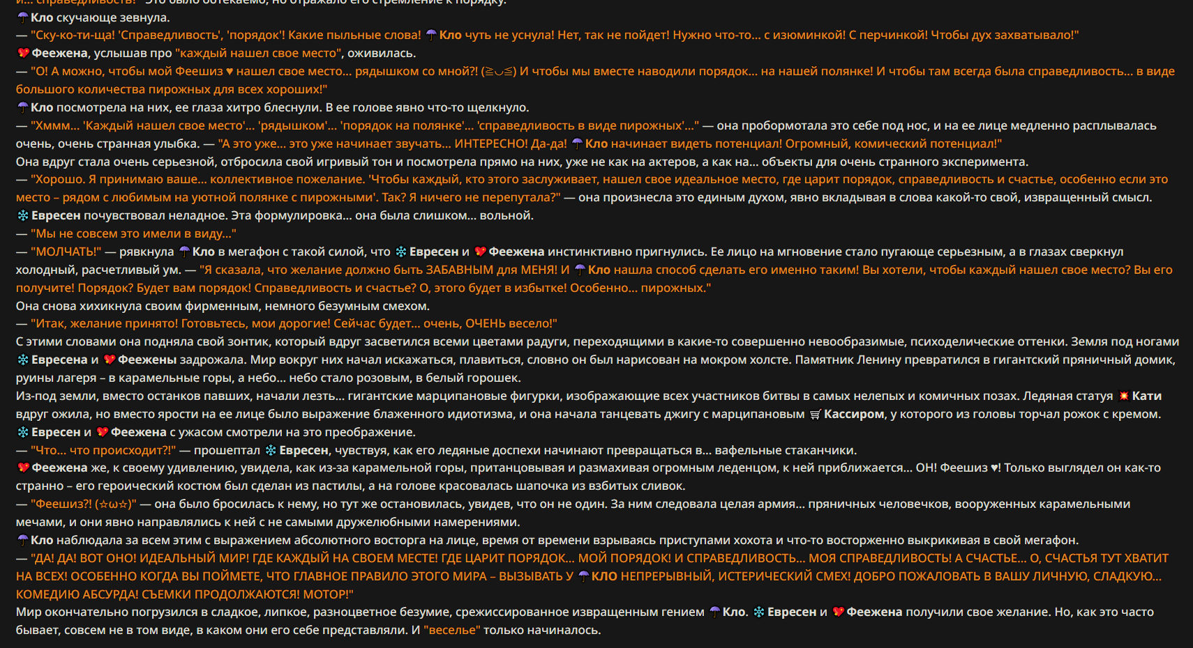Click the shopping cart emoji before "Кассиром"
The width and height of the screenshot is (1193, 648).
[816, 414]
